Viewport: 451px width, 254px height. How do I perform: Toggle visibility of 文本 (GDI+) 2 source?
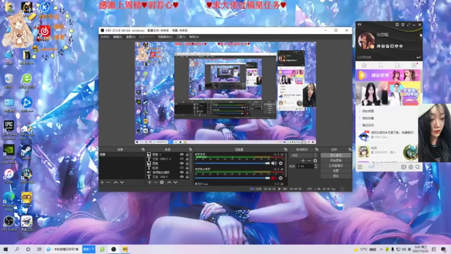coord(182,159)
